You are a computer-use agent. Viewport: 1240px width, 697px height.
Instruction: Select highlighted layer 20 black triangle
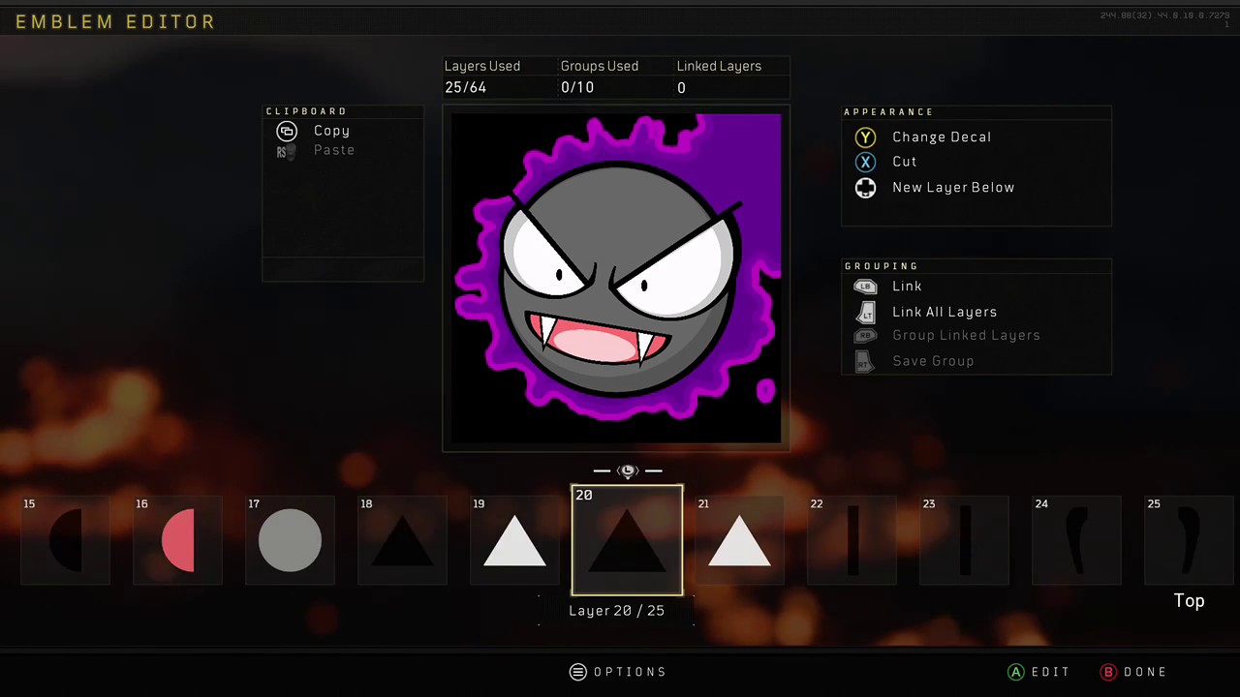[627, 540]
